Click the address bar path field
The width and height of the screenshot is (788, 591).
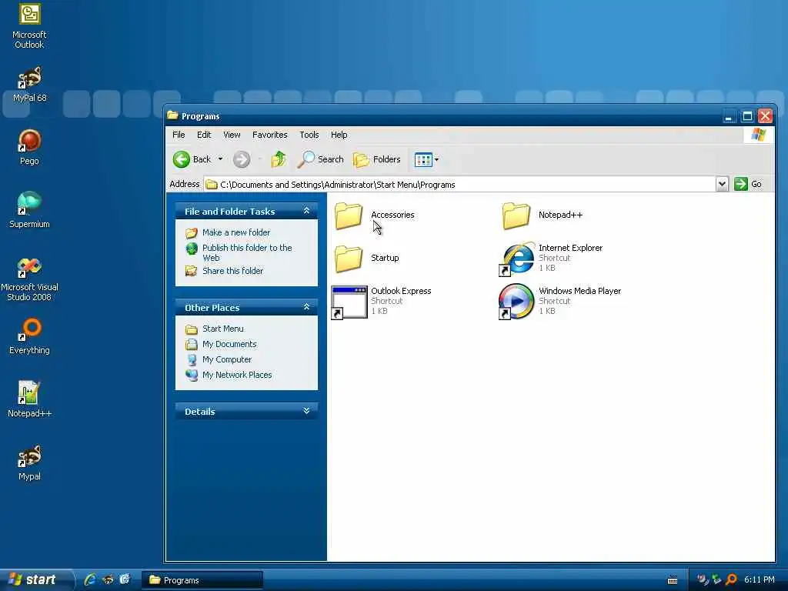[459, 185]
